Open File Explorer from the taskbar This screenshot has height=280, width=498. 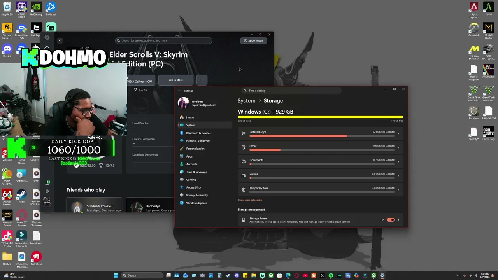coord(254,275)
